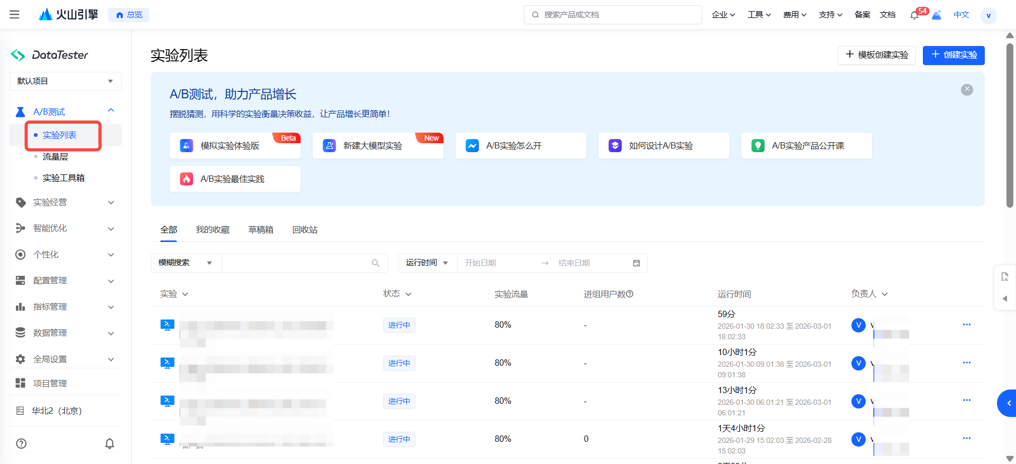Click the hamburger menu icon
This screenshot has width=1016, height=464.
(x=14, y=15)
